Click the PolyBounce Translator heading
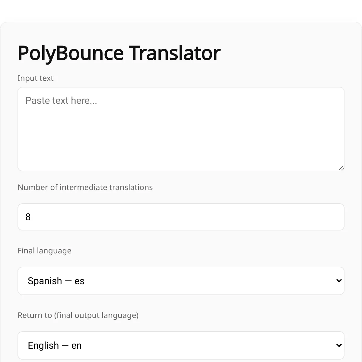 point(119,53)
